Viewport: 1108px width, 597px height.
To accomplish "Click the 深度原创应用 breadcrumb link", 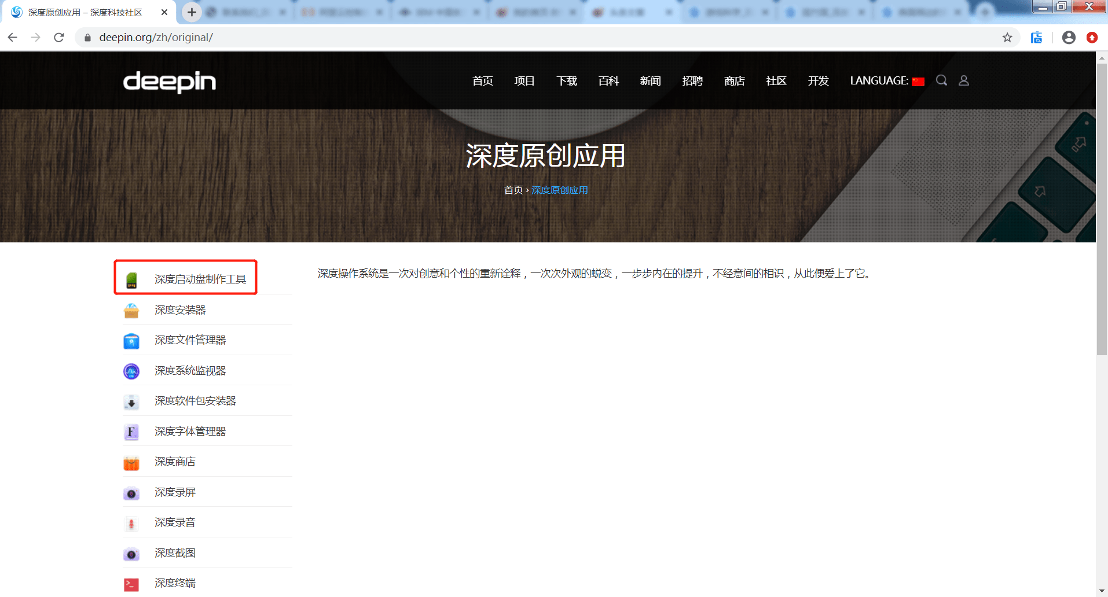I will click(x=560, y=190).
